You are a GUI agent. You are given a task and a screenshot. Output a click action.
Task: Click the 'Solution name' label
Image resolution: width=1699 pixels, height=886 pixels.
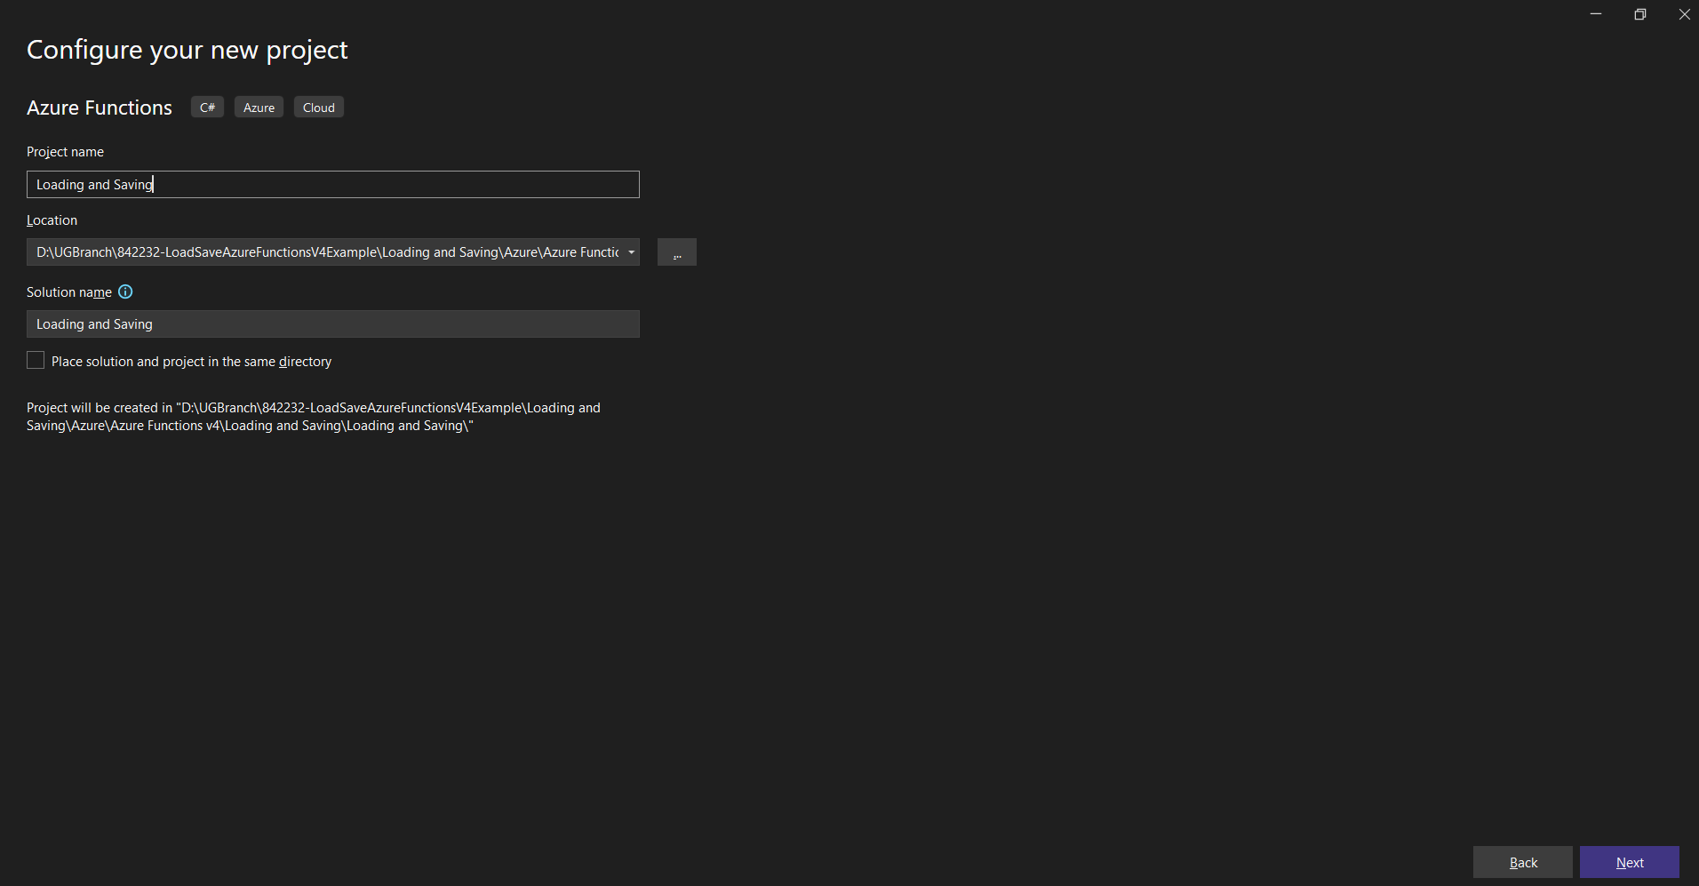point(69,292)
